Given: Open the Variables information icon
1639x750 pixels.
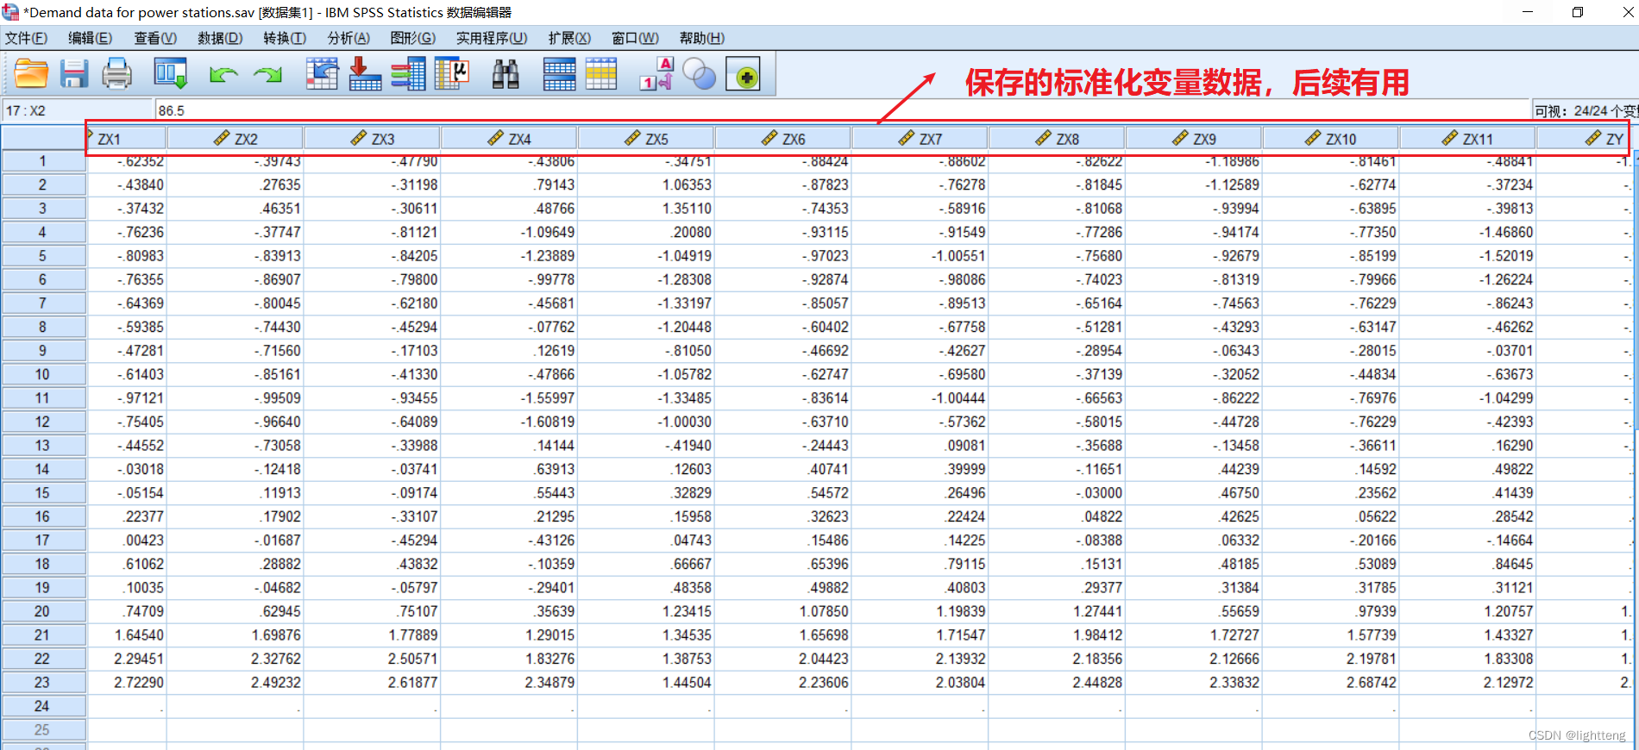Looking at the screenshot, I should coord(408,74).
